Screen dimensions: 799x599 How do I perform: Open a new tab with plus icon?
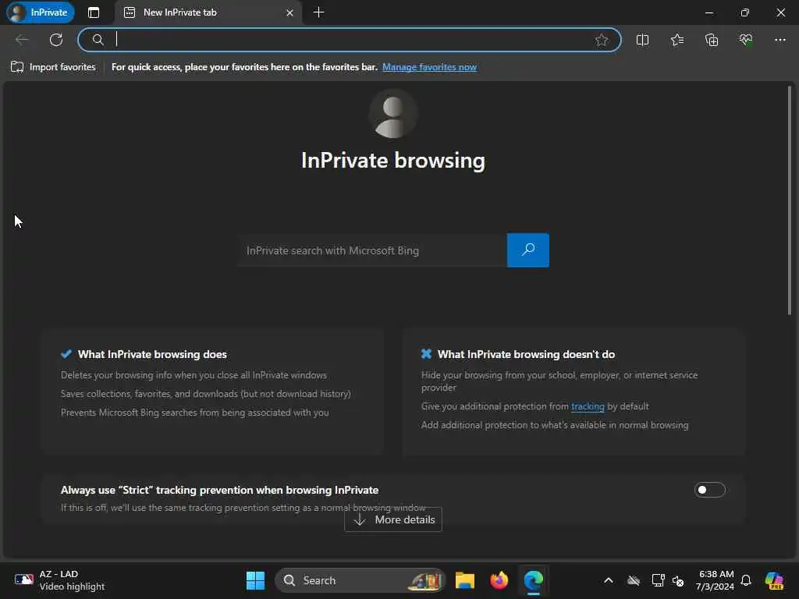(318, 12)
